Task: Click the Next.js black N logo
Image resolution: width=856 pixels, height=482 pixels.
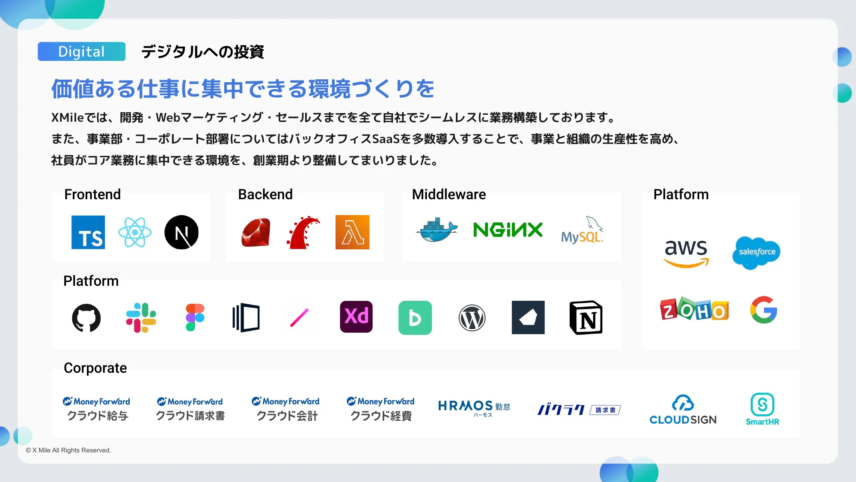Action: 181,232
